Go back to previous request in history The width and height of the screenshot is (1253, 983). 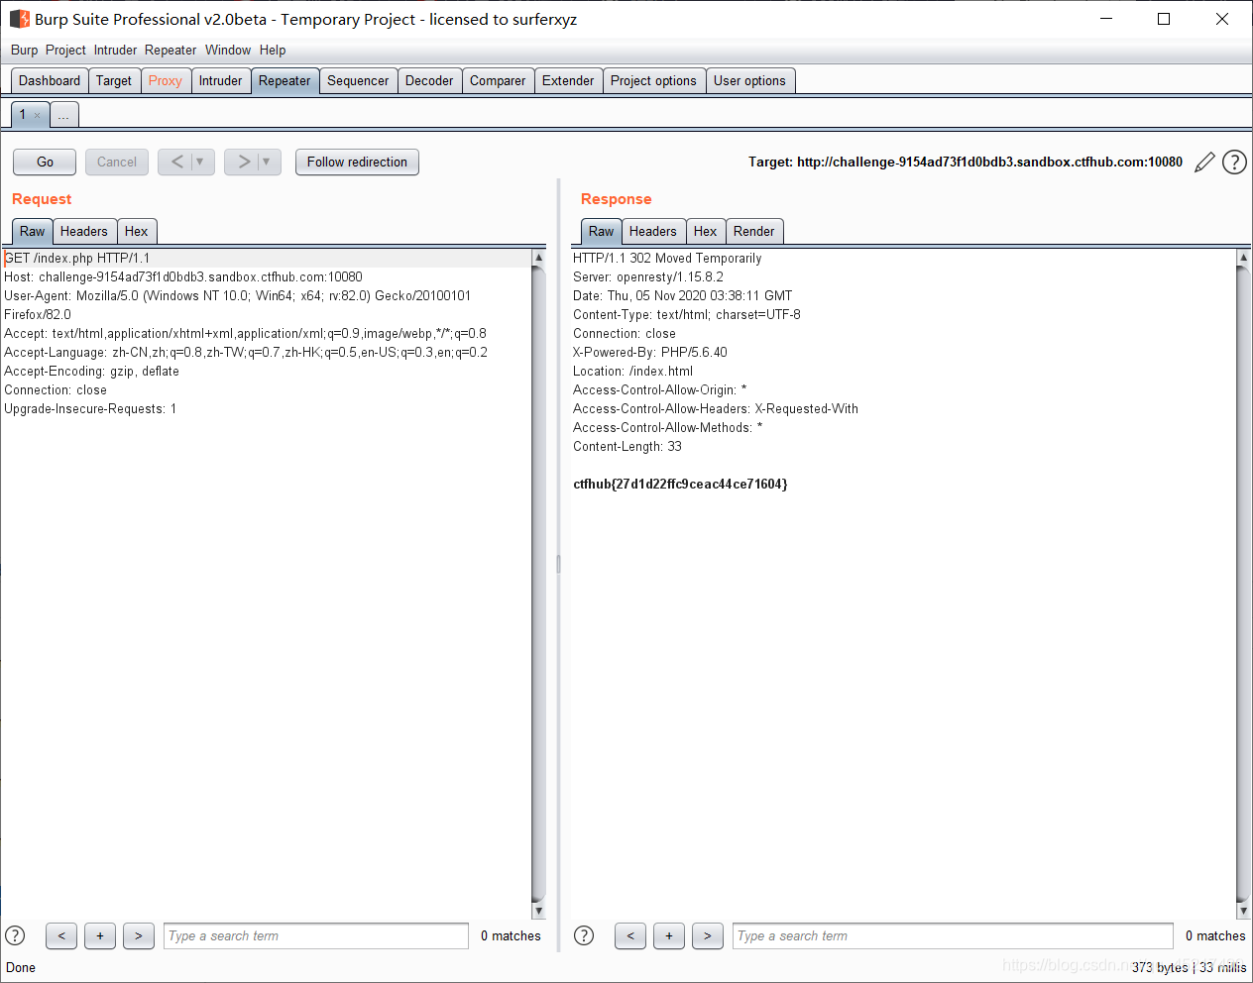click(176, 162)
